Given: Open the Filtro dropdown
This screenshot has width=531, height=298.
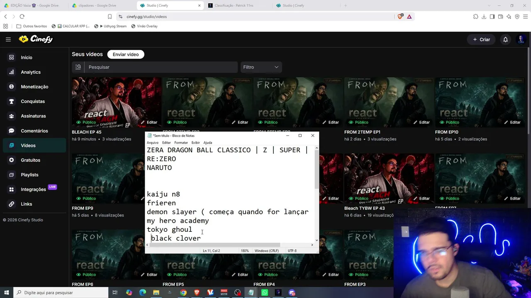Looking at the screenshot, I should (261, 67).
